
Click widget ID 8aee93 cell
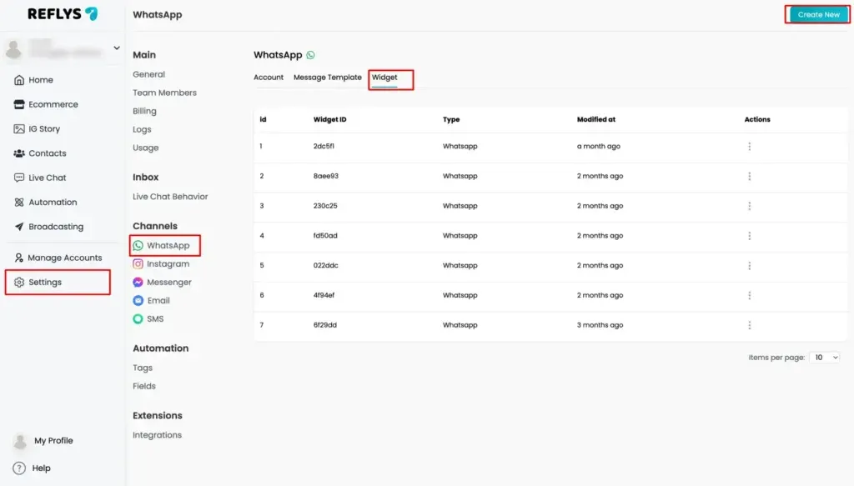[326, 177]
